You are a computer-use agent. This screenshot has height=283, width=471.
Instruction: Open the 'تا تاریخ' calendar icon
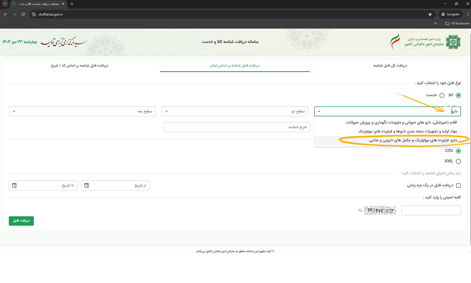tap(14, 186)
